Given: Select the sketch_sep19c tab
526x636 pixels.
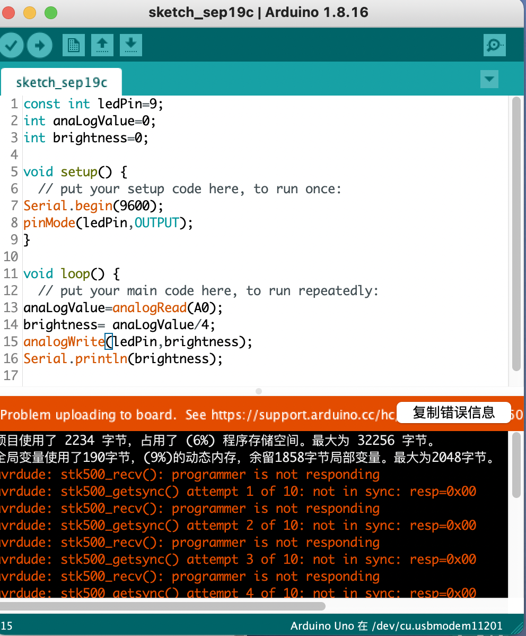Looking at the screenshot, I should (62, 82).
